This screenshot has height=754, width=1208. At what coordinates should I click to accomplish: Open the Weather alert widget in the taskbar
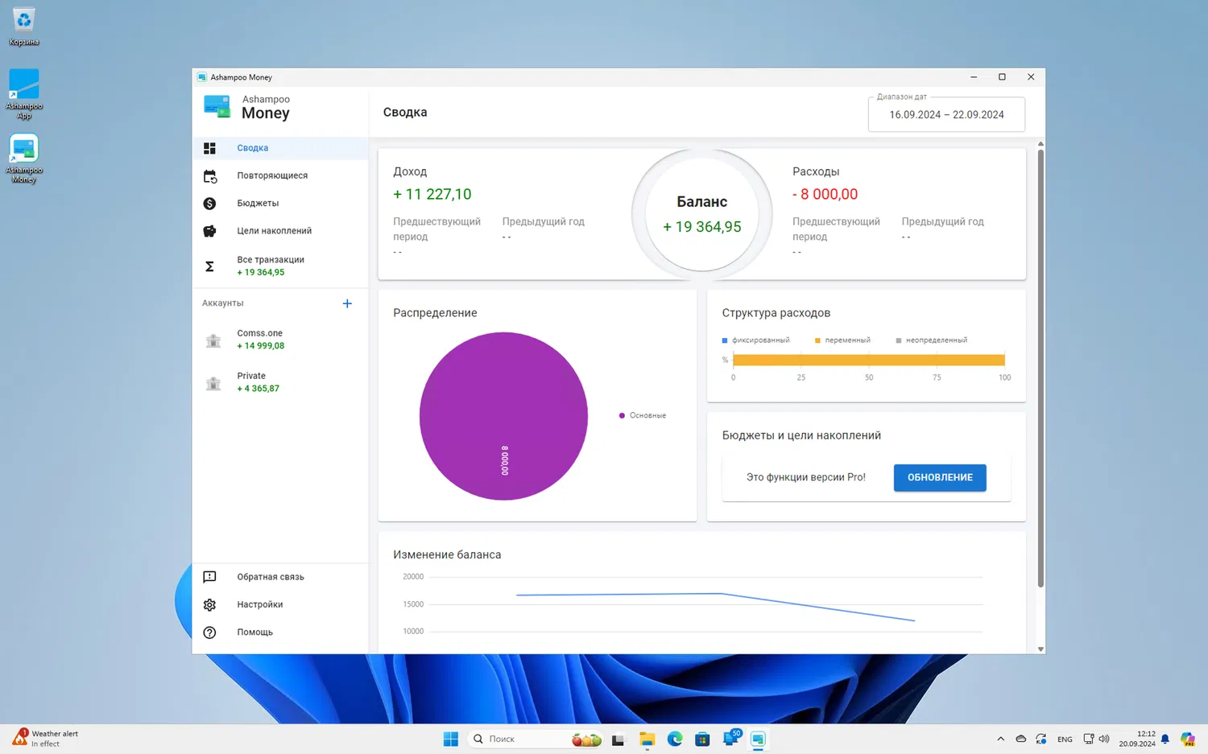tap(46, 739)
